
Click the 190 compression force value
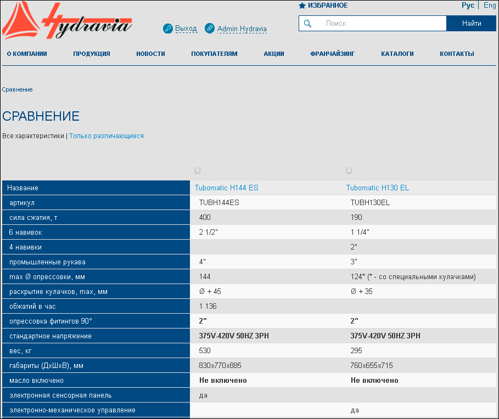click(356, 217)
